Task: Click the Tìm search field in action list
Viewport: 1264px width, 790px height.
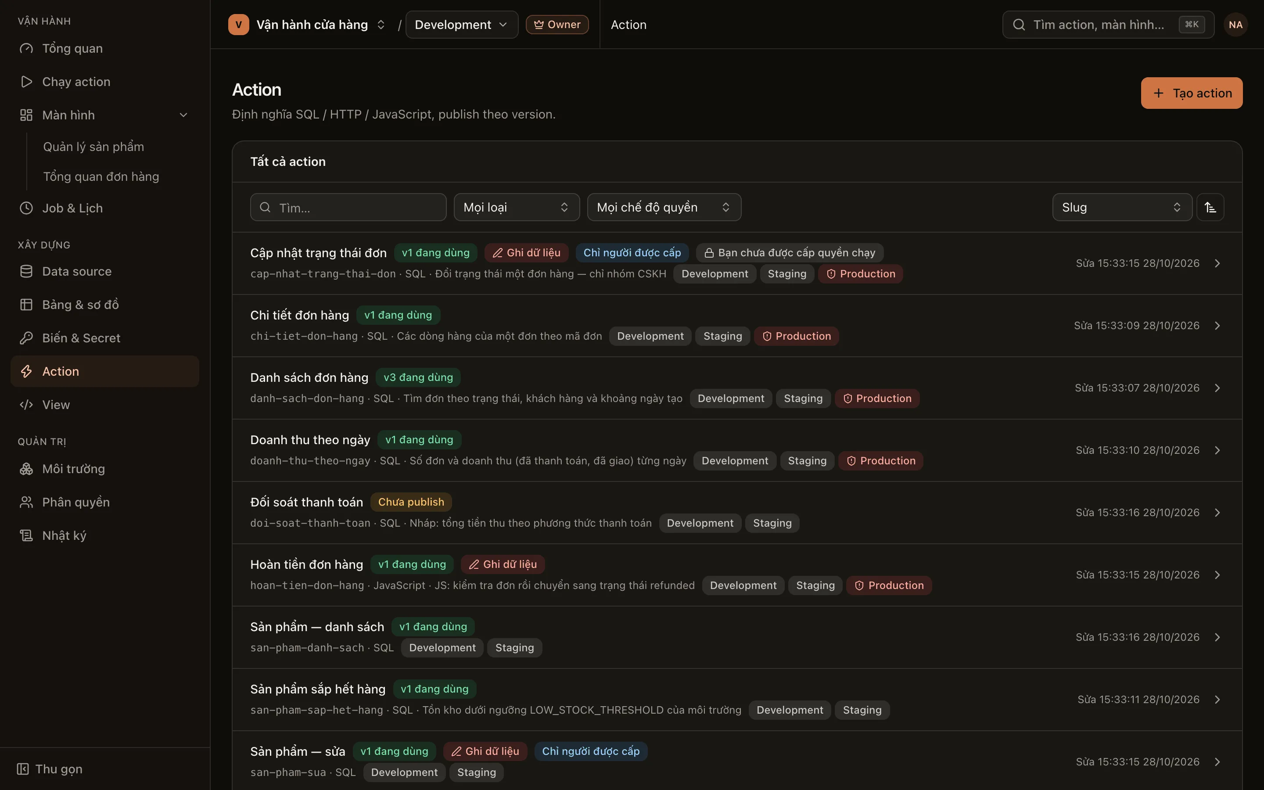Action: 348,208
